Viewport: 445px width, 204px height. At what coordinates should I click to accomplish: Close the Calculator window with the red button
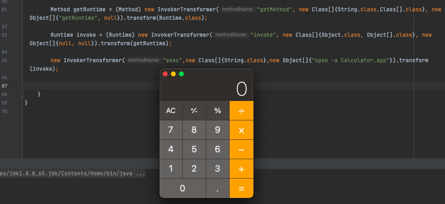point(165,74)
